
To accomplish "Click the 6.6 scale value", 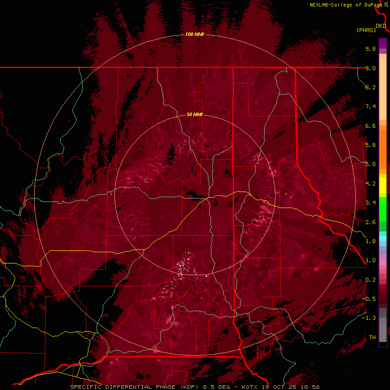I will 370,126.
